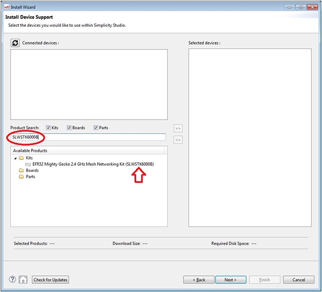Toggle the Kits checkbox

click(49, 128)
